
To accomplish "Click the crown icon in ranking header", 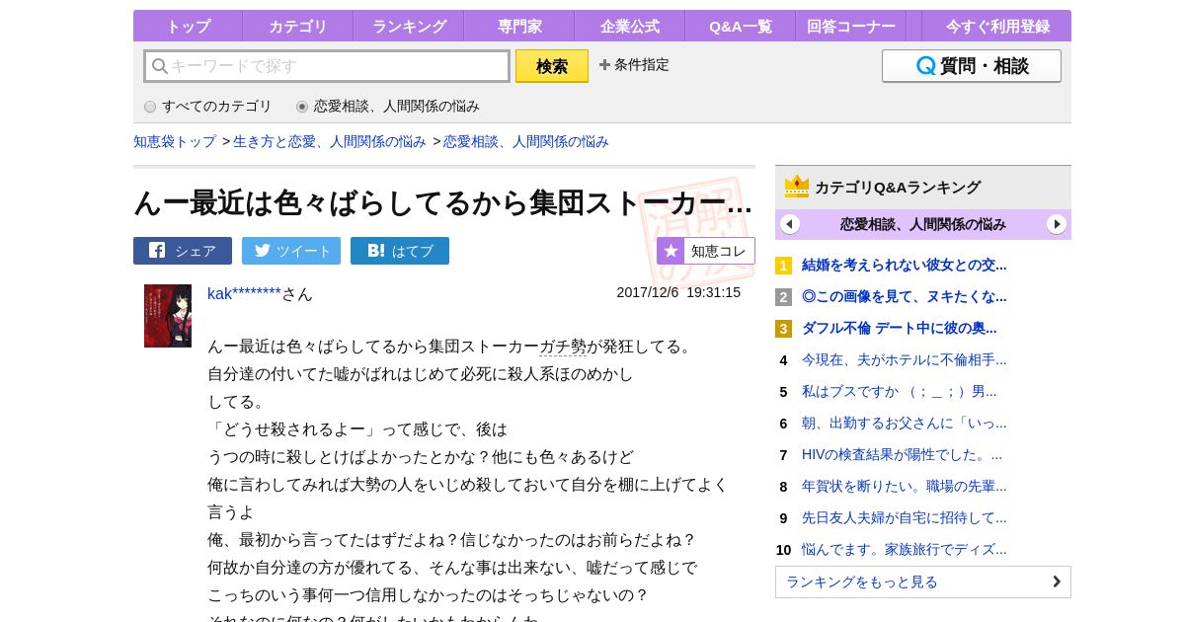I will 797,186.
